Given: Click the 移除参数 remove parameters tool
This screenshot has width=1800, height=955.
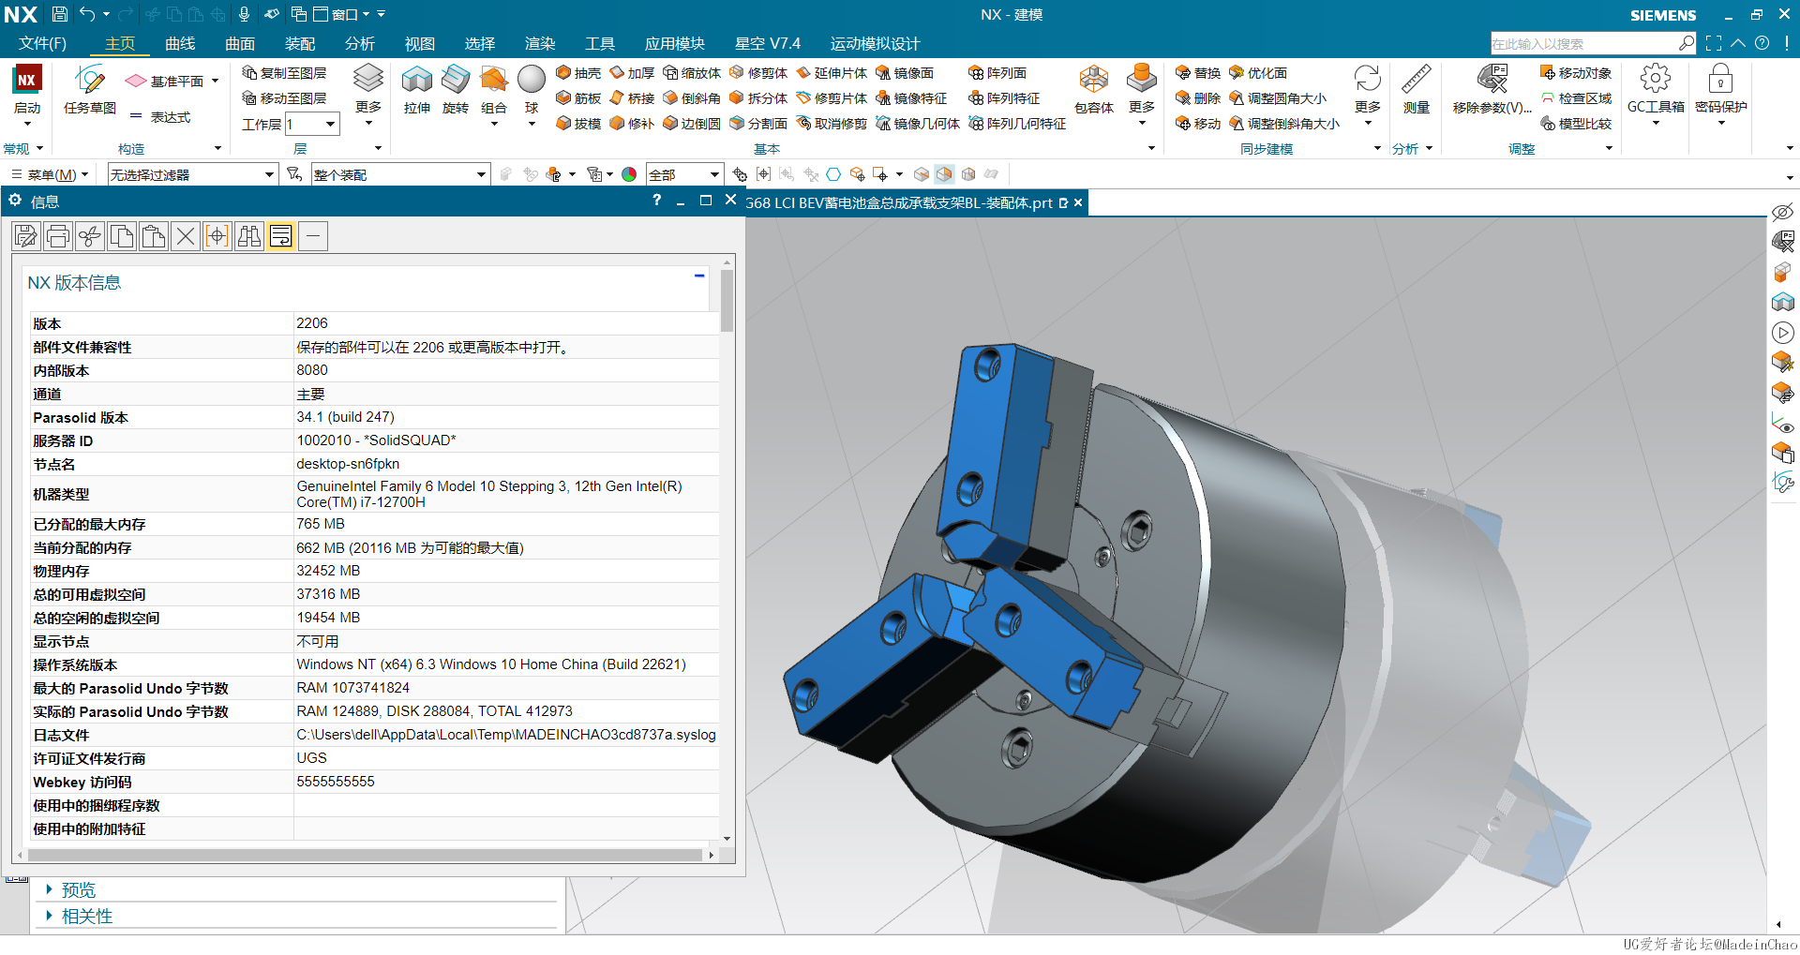Looking at the screenshot, I should (x=1492, y=91).
